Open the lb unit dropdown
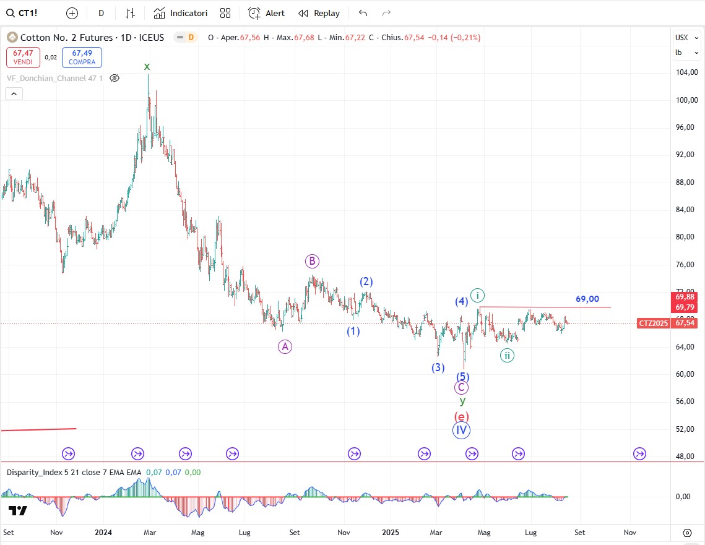705x545 pixels. [x=681, y=53]
